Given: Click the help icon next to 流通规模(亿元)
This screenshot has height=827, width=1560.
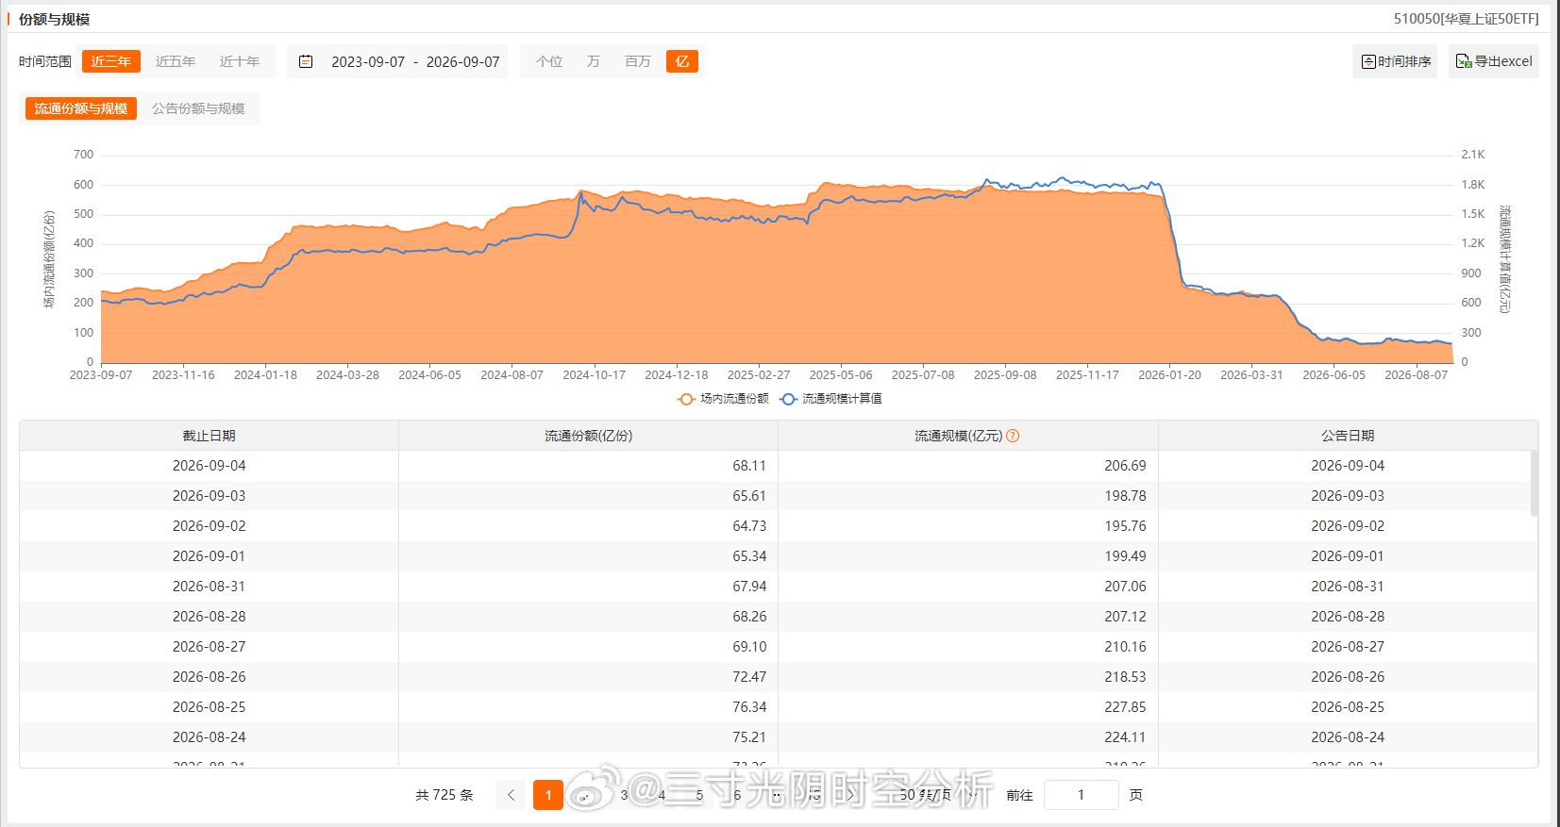Looking at the screenshot, I should [x=1013, y=436].
